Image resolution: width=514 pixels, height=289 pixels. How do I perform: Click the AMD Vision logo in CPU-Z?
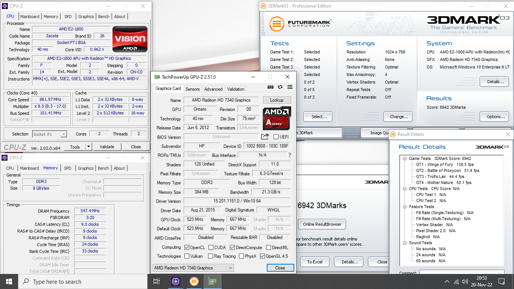tap(130, 39)
